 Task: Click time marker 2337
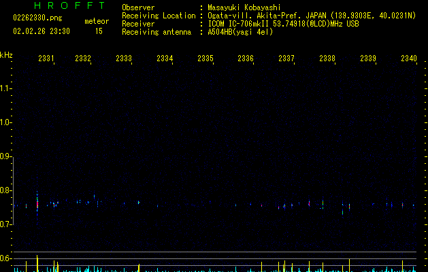[286, 58]
